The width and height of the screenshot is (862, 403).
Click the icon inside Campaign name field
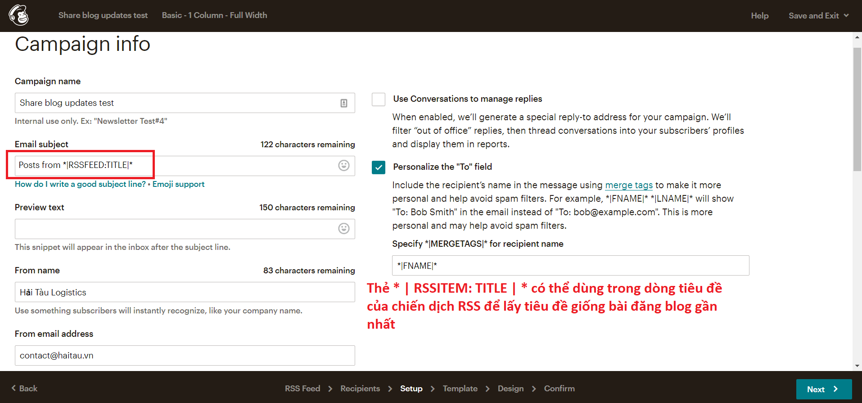[x=343, y=103]
